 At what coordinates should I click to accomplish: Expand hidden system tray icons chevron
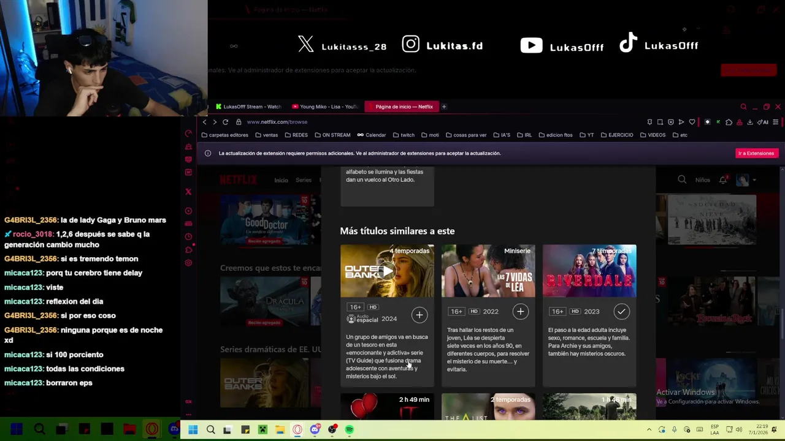[649, 430]
